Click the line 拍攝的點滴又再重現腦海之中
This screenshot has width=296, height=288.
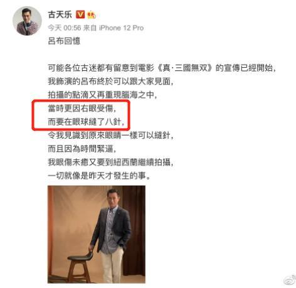(101, 95)
